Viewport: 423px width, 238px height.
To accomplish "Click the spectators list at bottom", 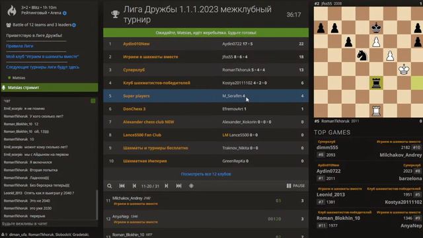I will pyautogui.click(x=46, y=235).
